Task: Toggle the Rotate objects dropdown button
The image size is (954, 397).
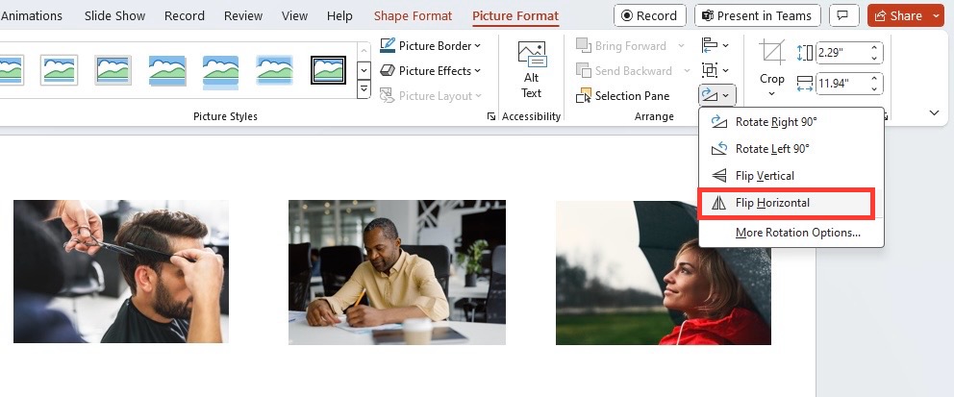Action: coord(717,95)
